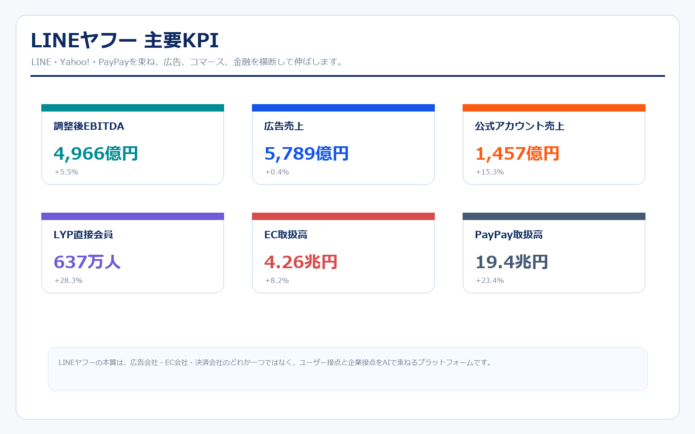Select the PayPay取扱高 card label

click(x=509, y=235)
